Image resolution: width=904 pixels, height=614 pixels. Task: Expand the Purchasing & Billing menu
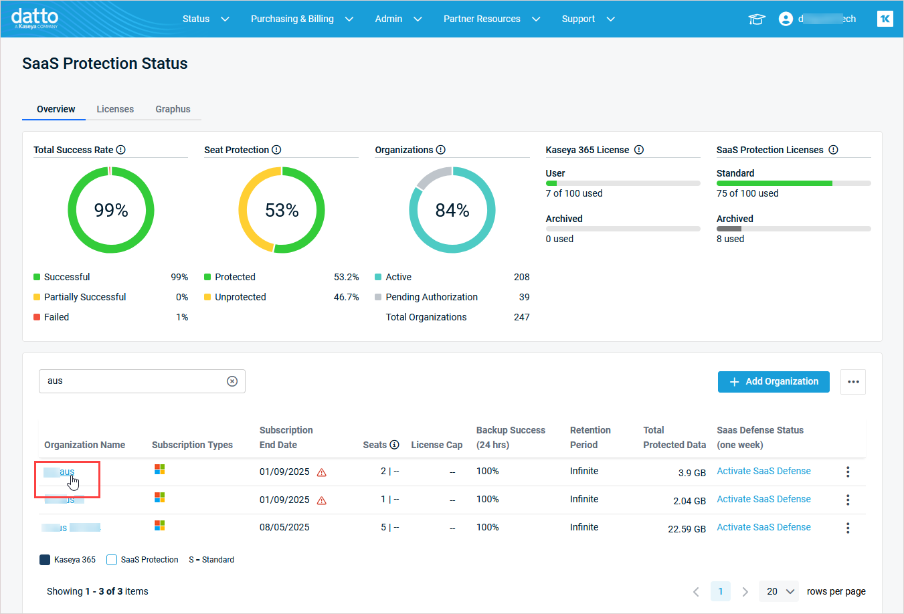click(x=302, y=19)
